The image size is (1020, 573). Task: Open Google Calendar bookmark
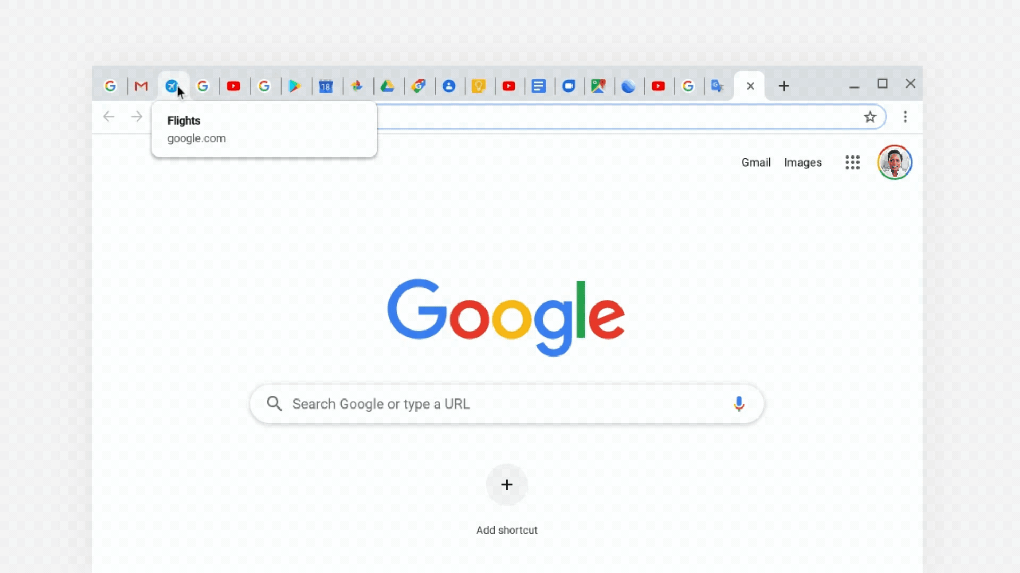pyautogui.click(x=325, y=85)
